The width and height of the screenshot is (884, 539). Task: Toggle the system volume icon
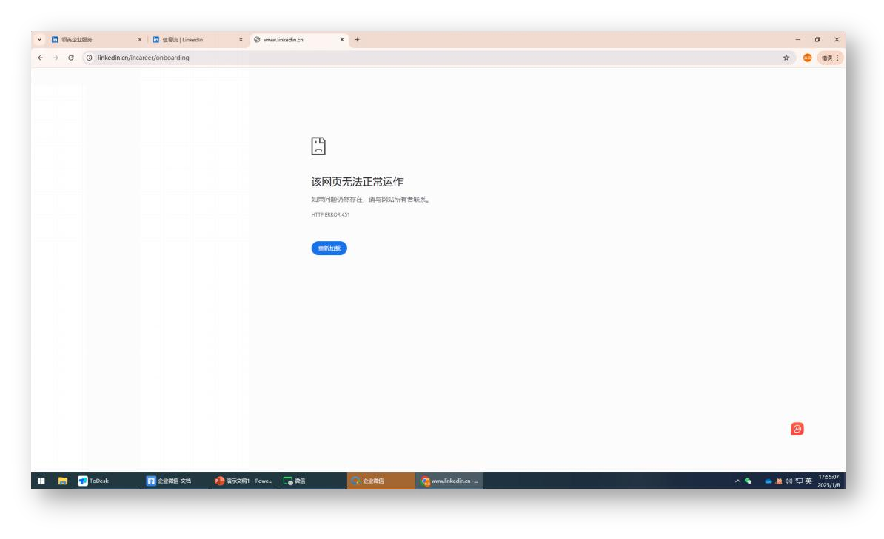click(788, 479)
